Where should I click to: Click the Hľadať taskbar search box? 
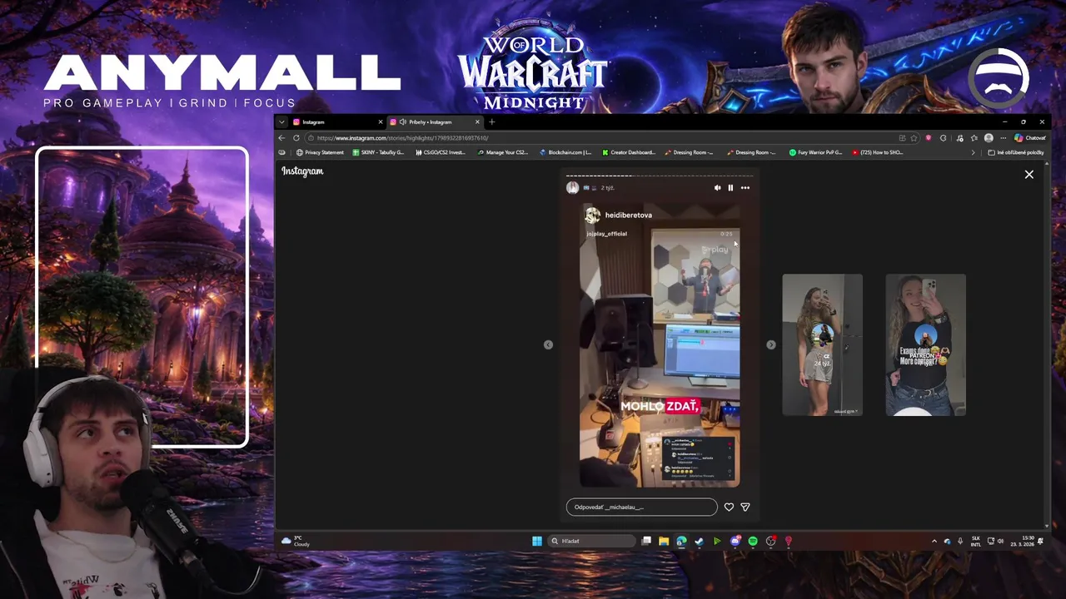click(x=591, y=541)
